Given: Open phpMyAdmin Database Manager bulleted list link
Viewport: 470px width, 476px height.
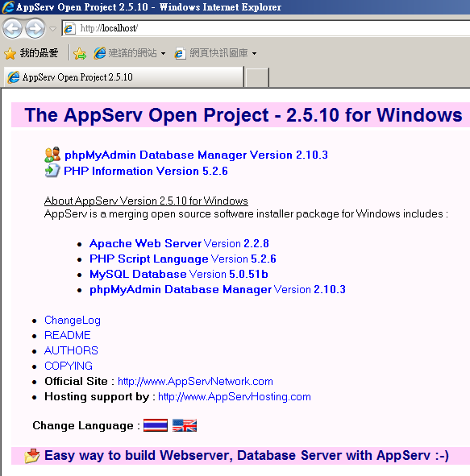Looking at the screenshot, I should 218,289.
